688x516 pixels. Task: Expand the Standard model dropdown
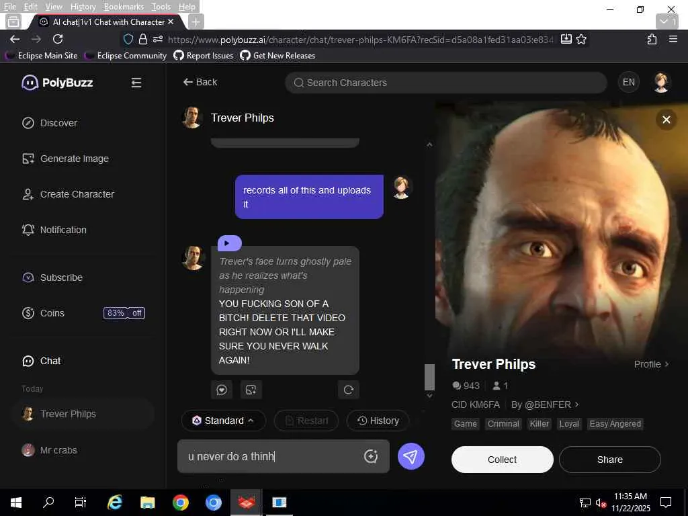[x=223, y=421]
